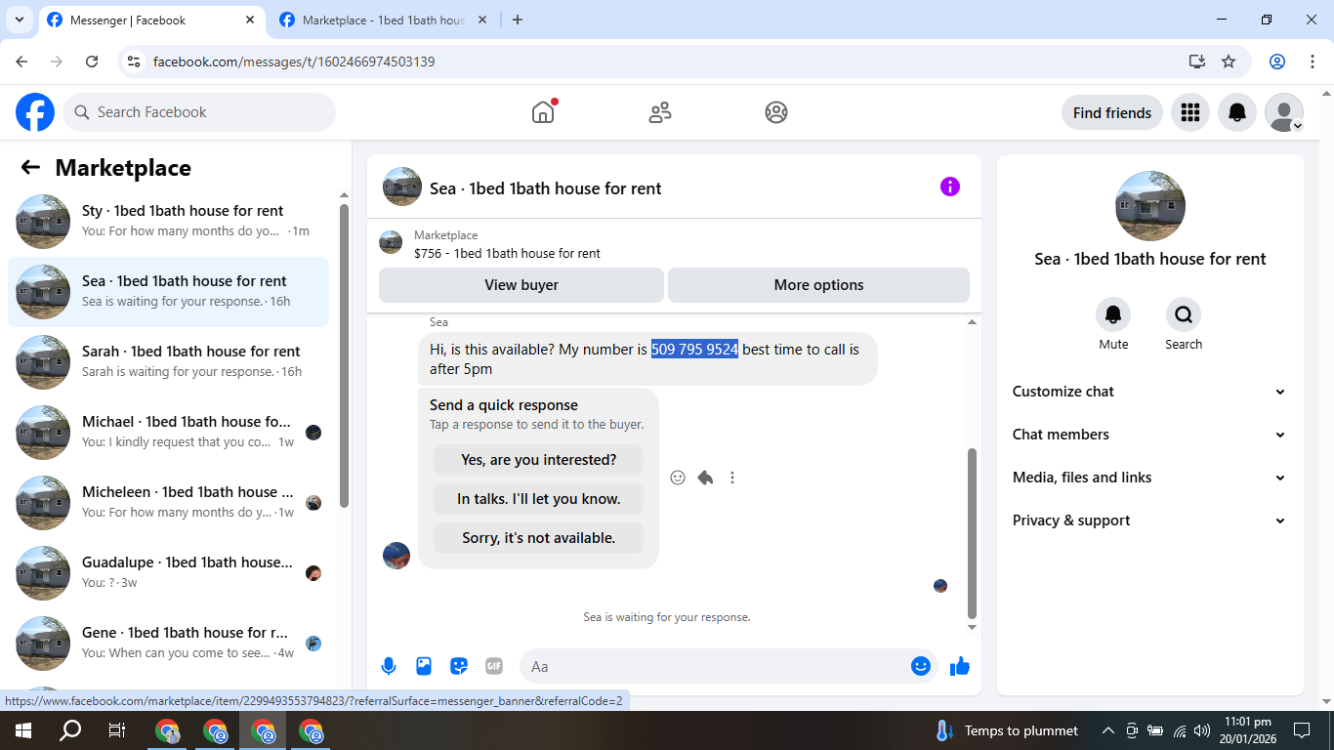The width and height of the screenshot is (1334, 750).
Task: Open the Facebook menu grid icon
Action: [1189, 112]
